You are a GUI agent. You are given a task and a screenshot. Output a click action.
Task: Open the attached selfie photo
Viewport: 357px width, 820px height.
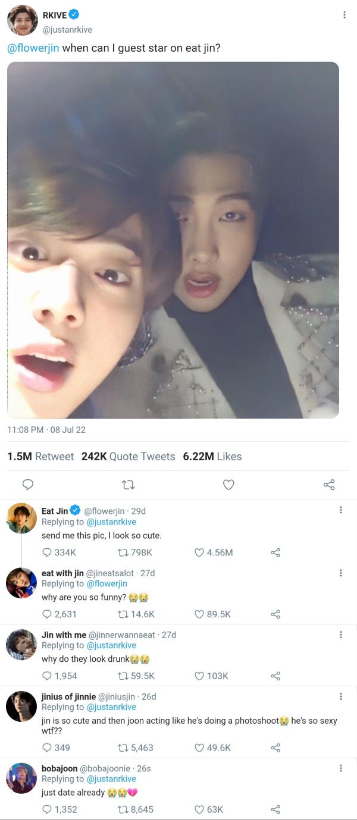point(173,240)
